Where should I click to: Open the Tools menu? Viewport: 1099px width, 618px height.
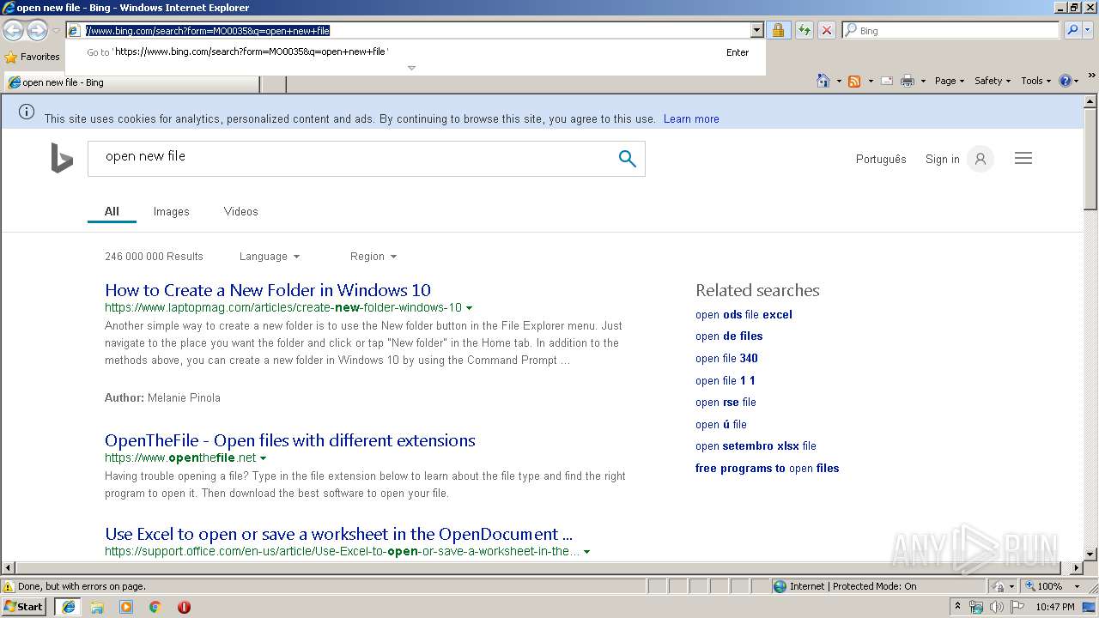pyautogui.click(x=1036, y=81)
